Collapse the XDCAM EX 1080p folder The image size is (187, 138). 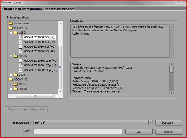click(x=11, y=56)
